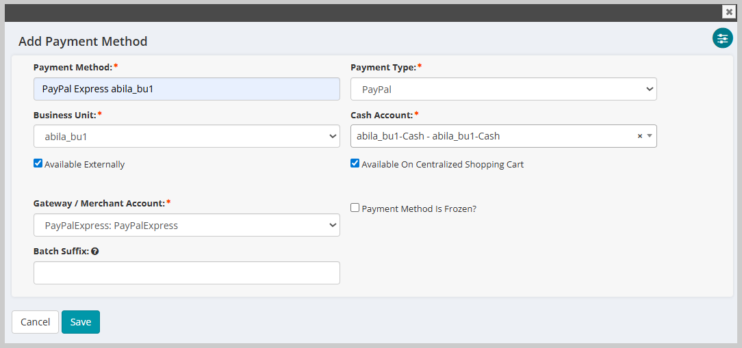Open the Payment Type dropdown

tap(504, 89)
